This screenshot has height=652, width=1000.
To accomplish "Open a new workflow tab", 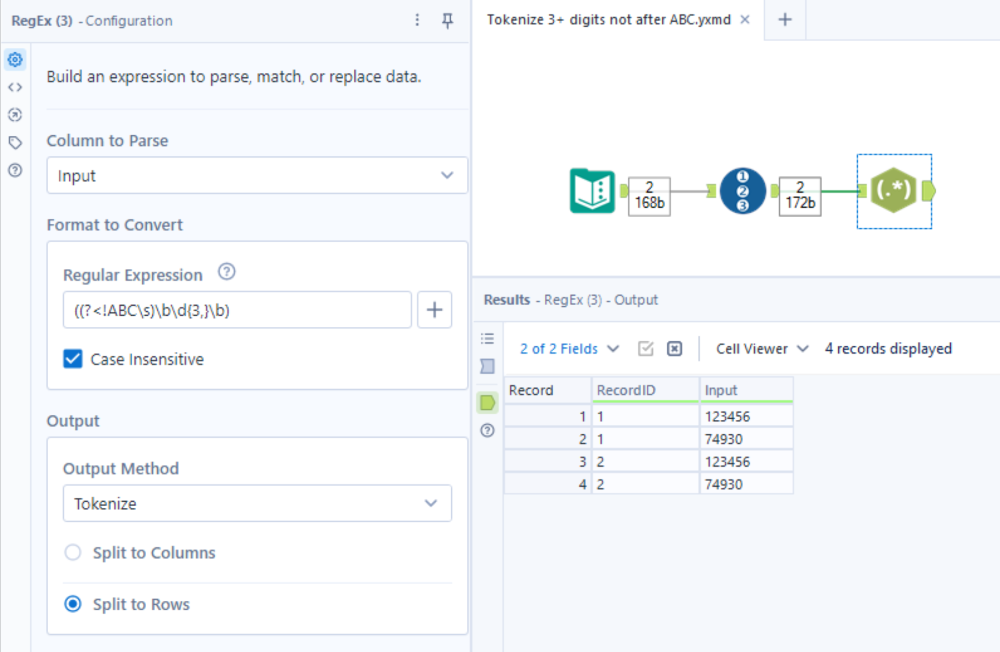I will click(x=784, y=20).
